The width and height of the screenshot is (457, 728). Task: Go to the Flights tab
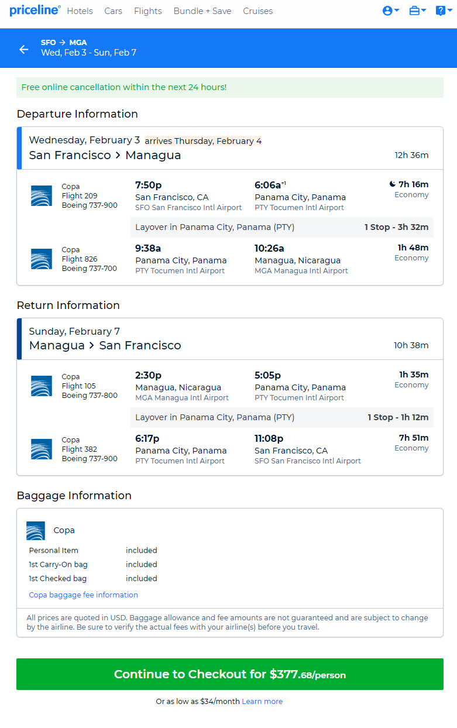point(147,11)
